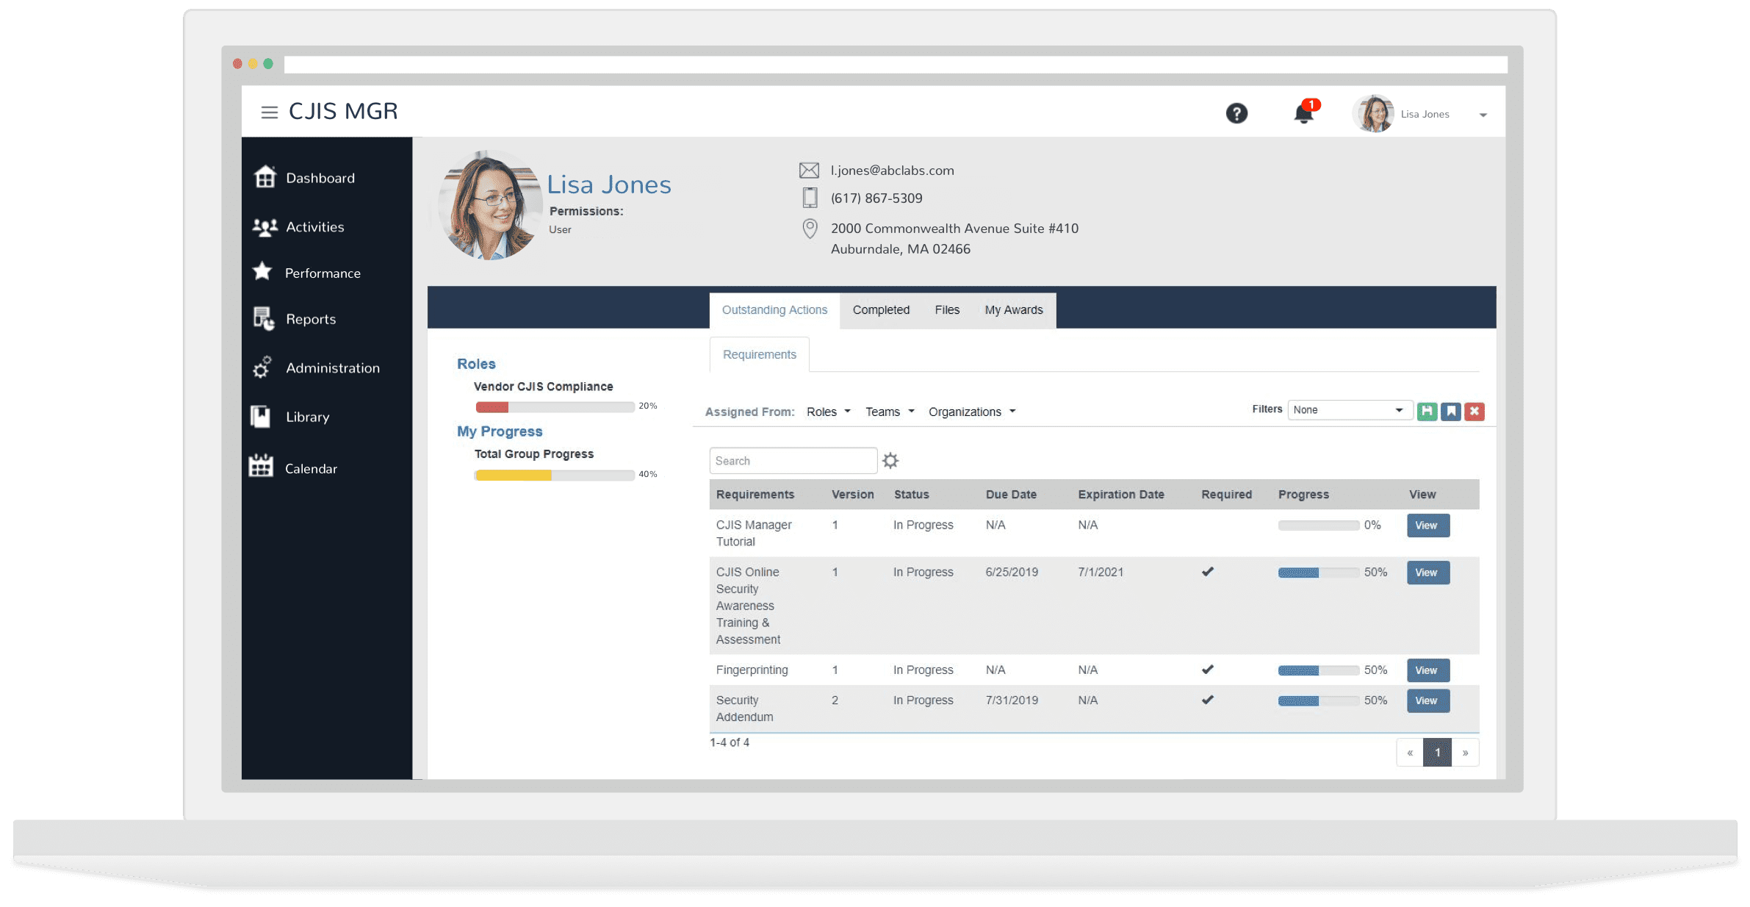Sort by Requirements column header

pos(755,495)
